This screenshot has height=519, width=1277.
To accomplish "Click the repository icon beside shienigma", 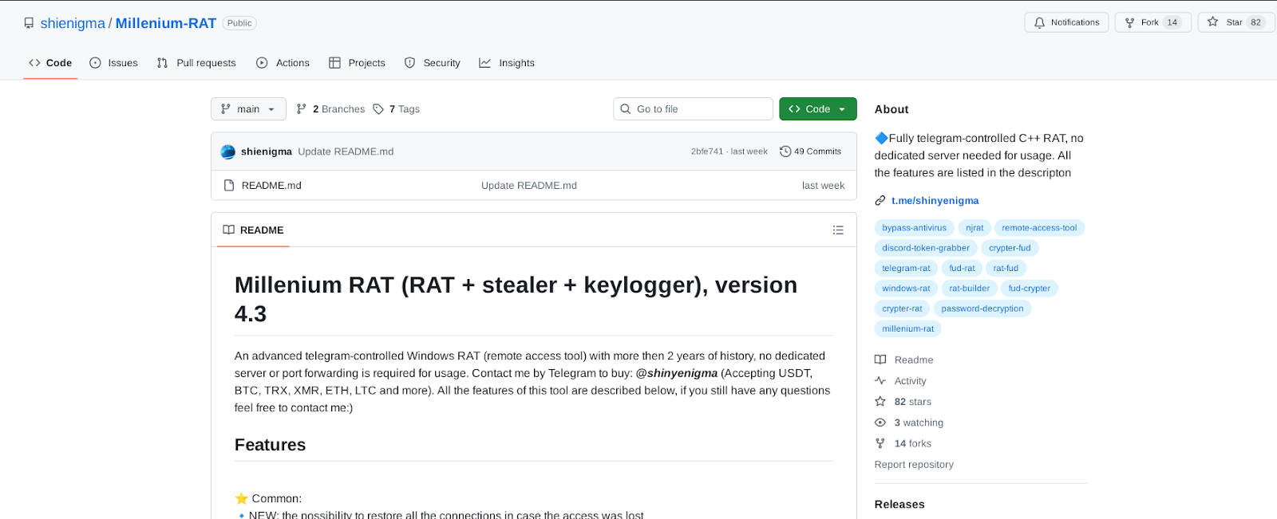I will 29,23.
